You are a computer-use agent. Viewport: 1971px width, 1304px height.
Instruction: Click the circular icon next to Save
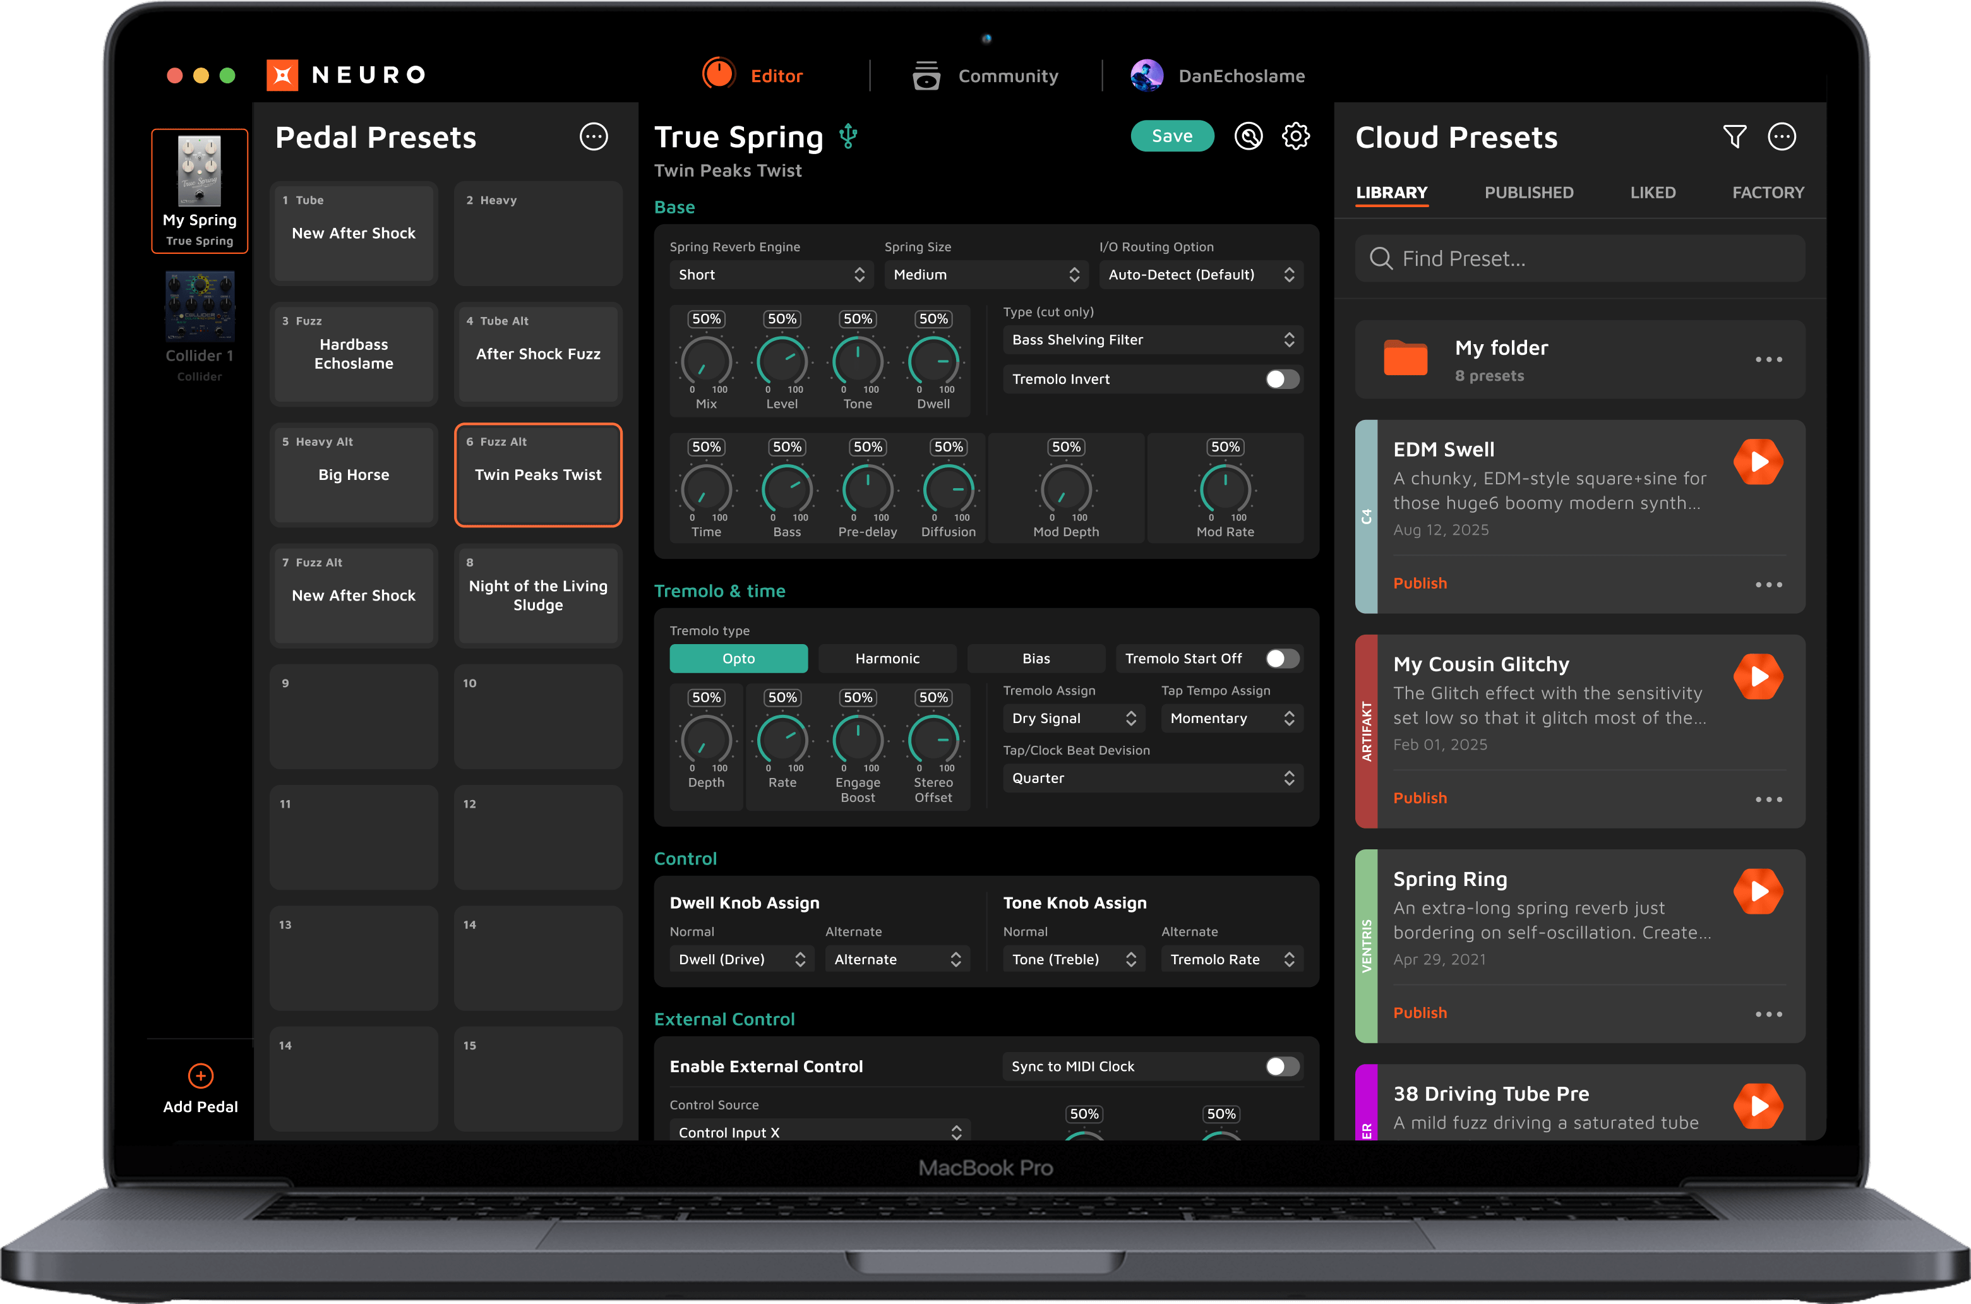[1247, 136]
